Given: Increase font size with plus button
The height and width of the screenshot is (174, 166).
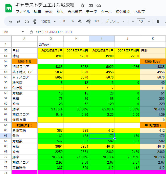Looking at the screenshot, I should pos(149,22).
